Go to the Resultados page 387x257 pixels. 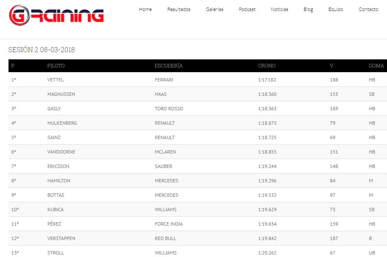179,9
